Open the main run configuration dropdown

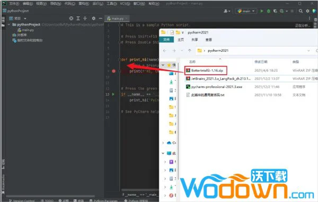[x=246, y=11]
